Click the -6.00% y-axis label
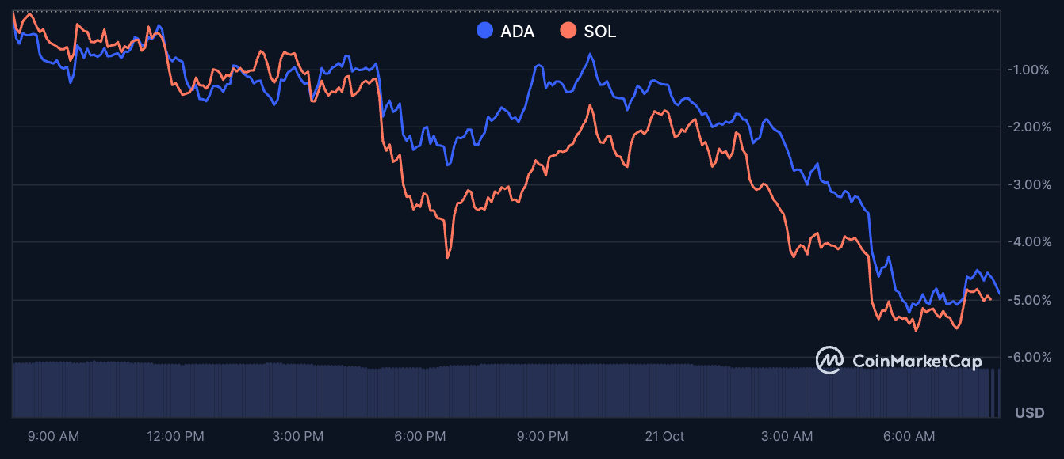This screenshot has height=459, width=1064. (1028, 357)
